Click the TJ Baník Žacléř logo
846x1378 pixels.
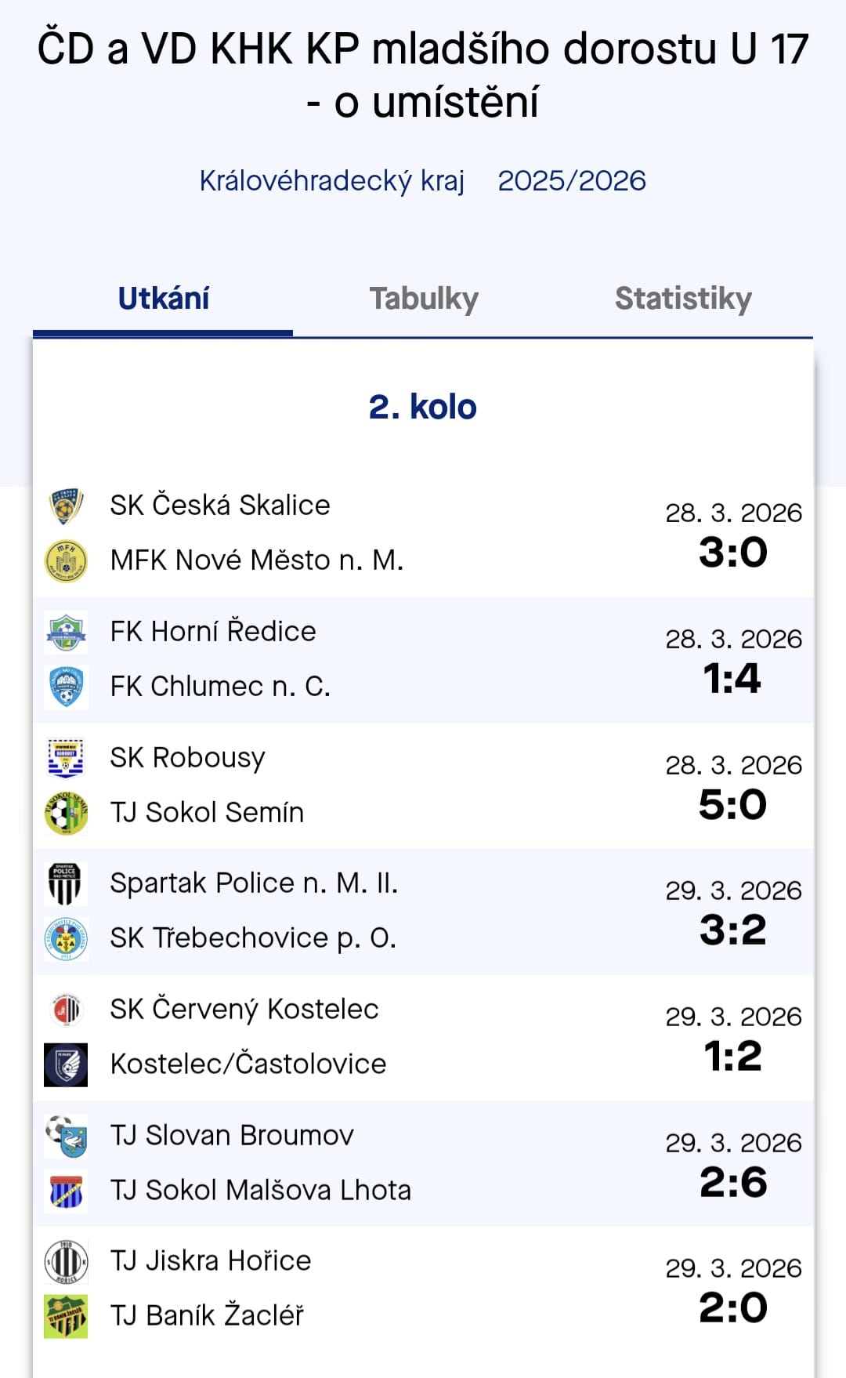(x=66, y=1317)
